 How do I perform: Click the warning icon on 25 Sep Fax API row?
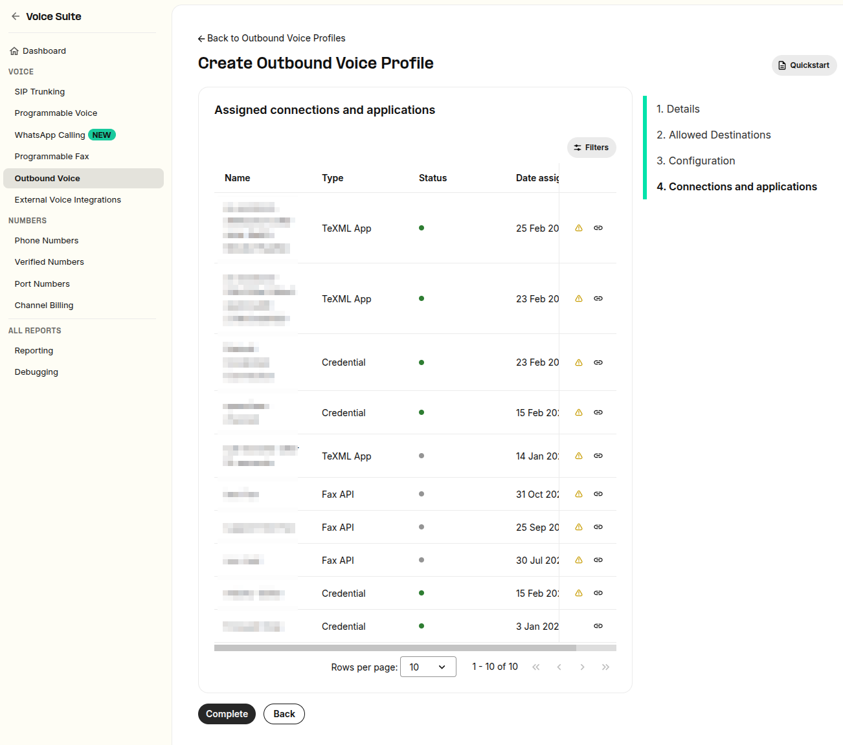pyautogui.click(x=579, y=527)
